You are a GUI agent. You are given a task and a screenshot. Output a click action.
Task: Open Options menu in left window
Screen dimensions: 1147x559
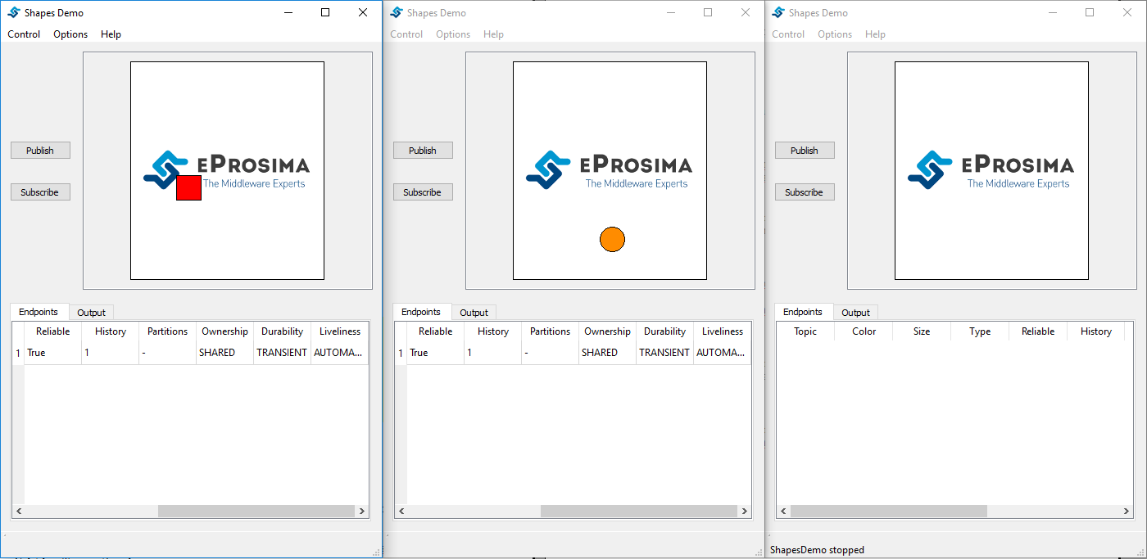pyautogui.click(x=70, y=34)
